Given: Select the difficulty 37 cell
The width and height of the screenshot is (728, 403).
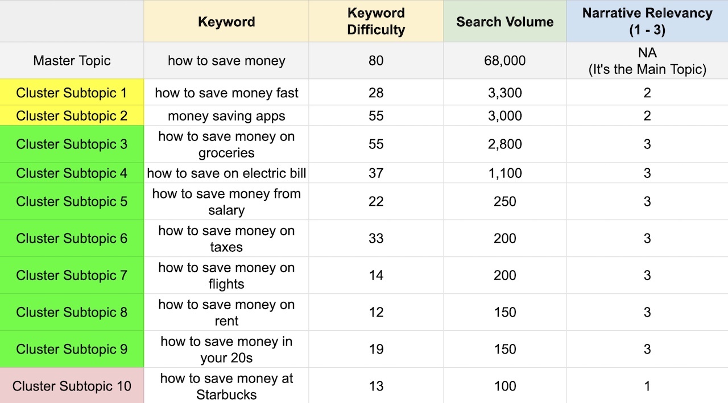Looking at the screenshot, I should 376,173.
